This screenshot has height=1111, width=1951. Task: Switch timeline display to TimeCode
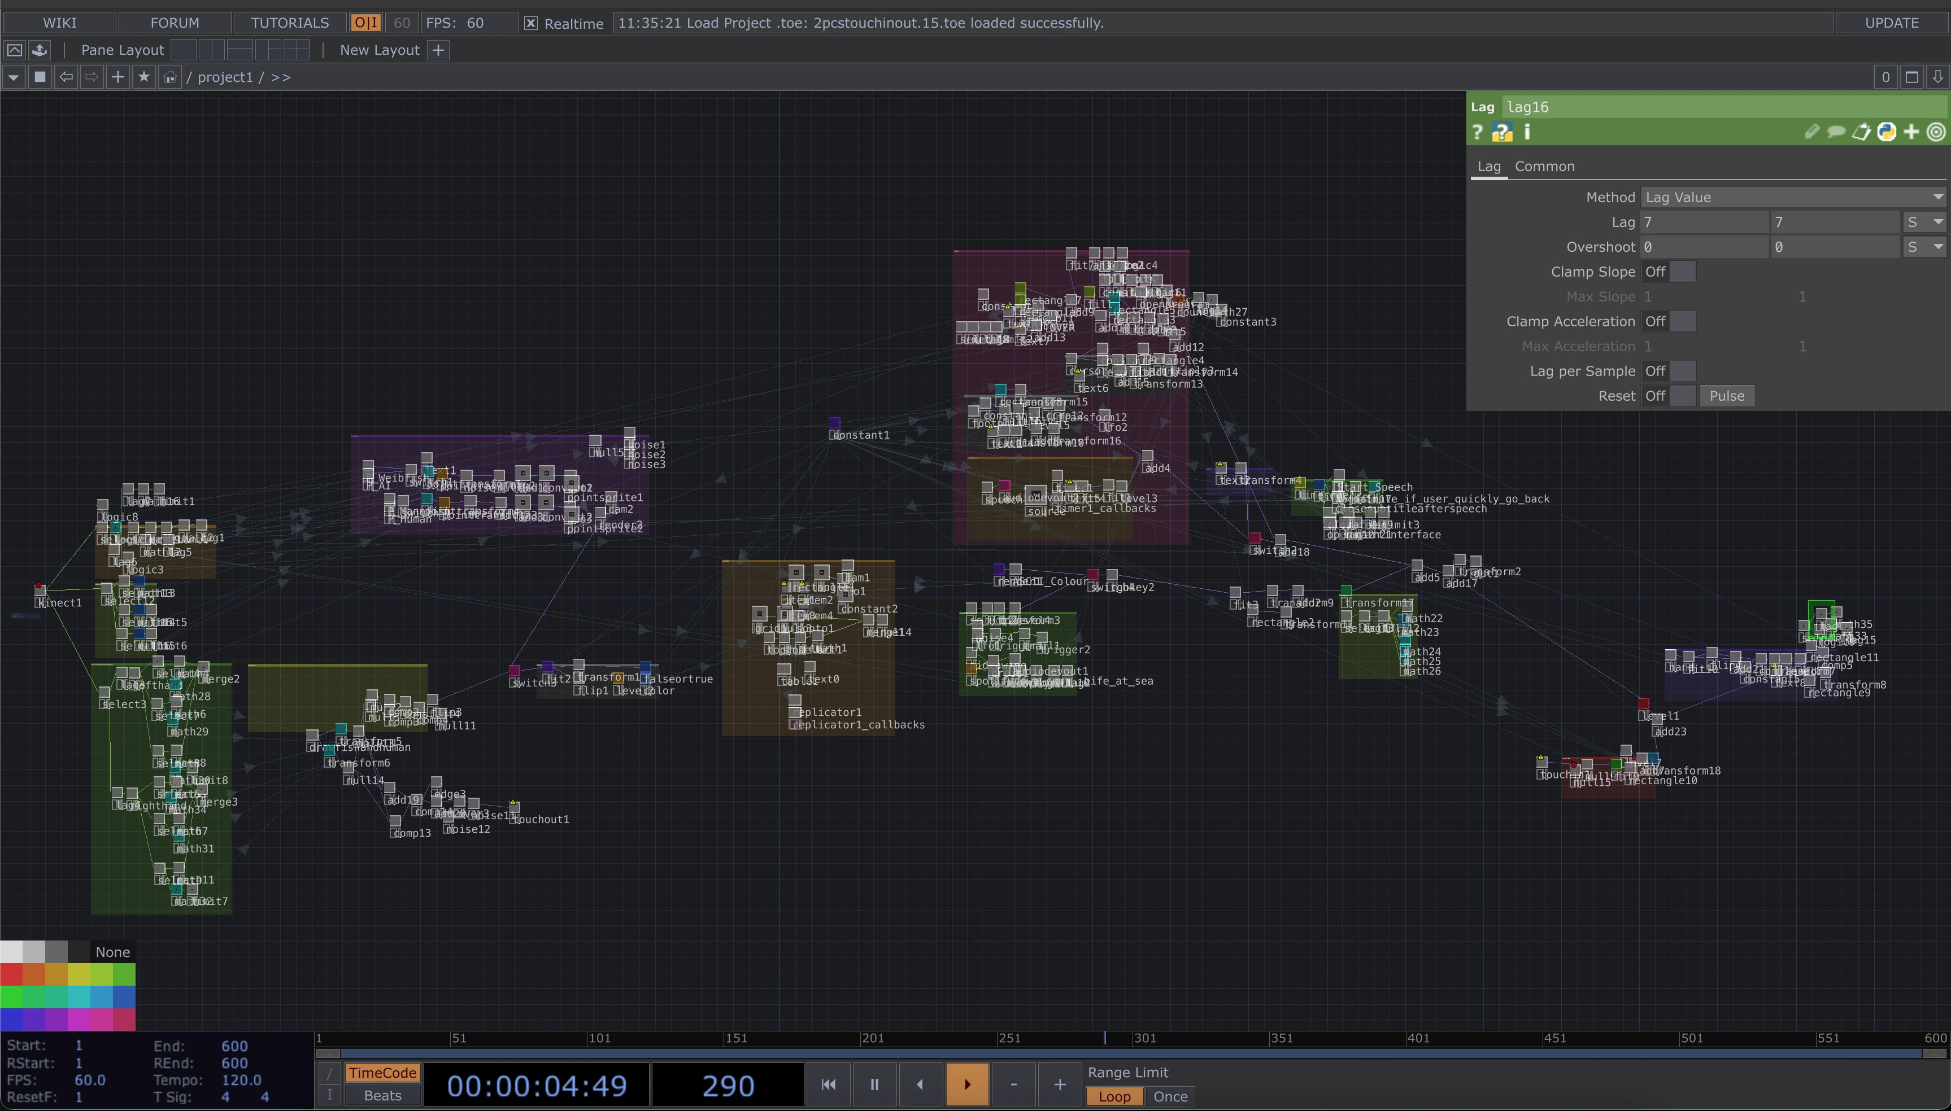tap(382, 1073)
